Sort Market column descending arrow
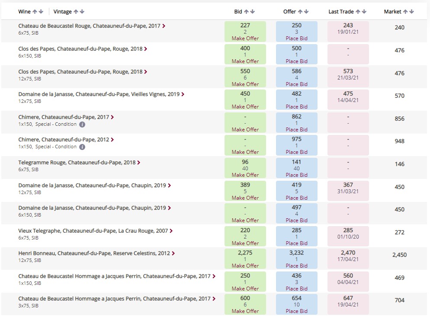This screenshot has height=316, width=430. [x=412, y=12]
